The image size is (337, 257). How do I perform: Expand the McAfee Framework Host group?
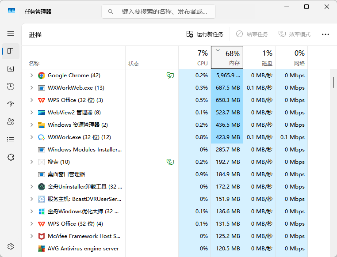point(31,236)
